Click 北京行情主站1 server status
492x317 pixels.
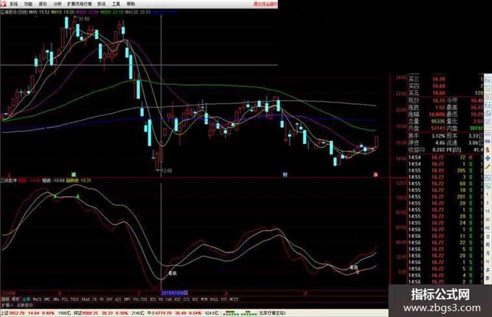[272, 313]
